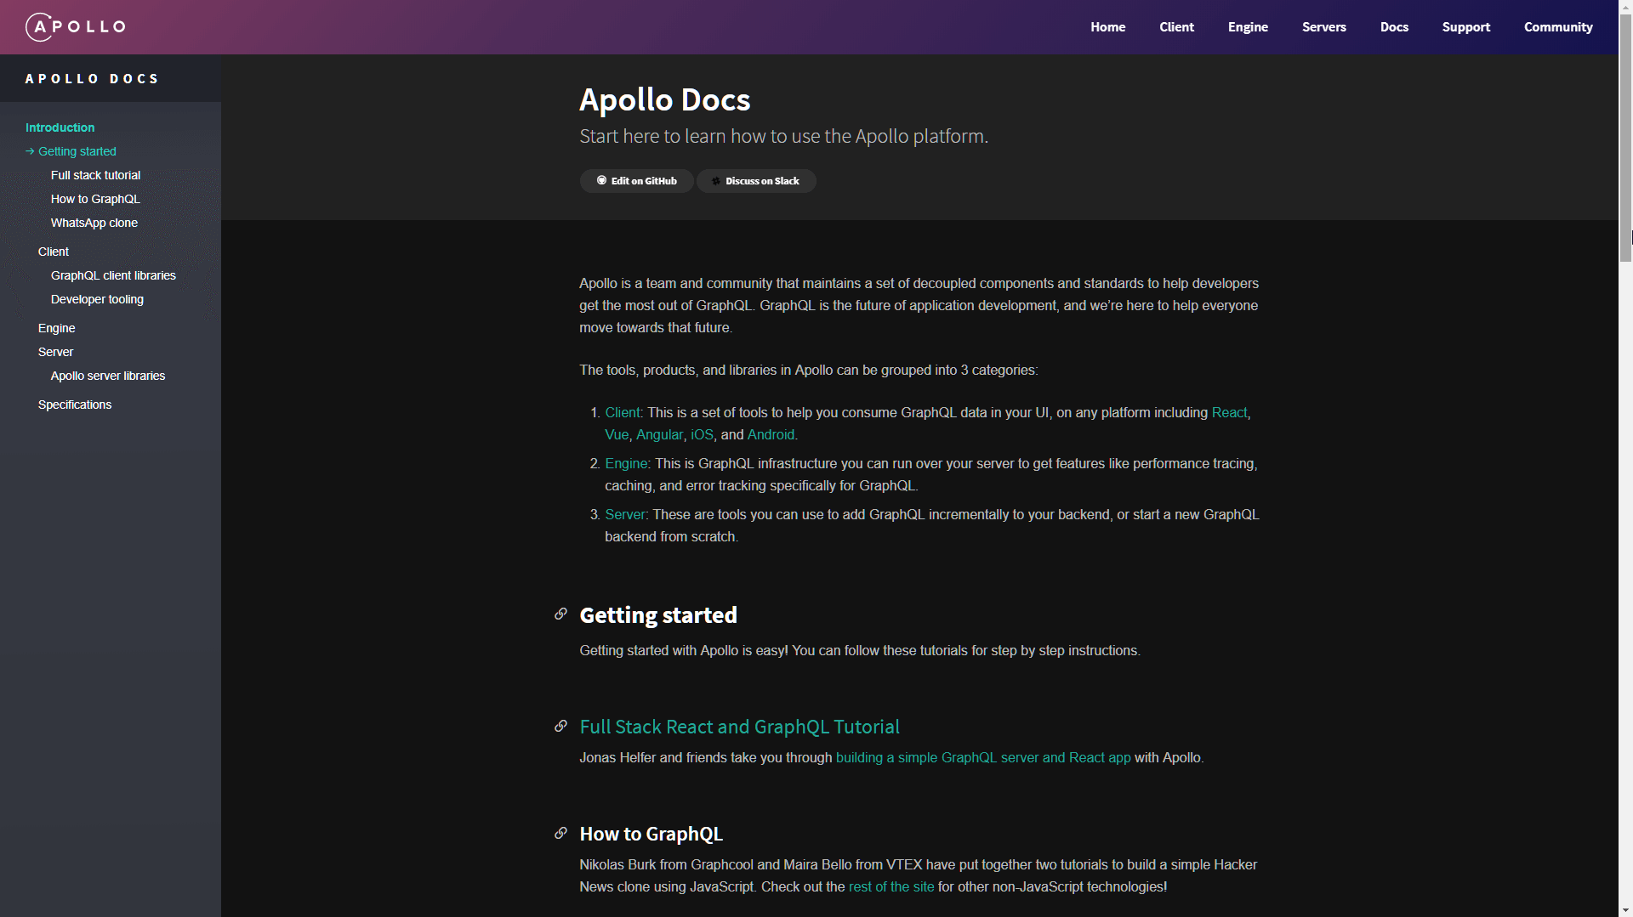Follow 'rest of the site' link
Image resolution: width=1633 pixels, height=917 pixels.
[891, 886]
